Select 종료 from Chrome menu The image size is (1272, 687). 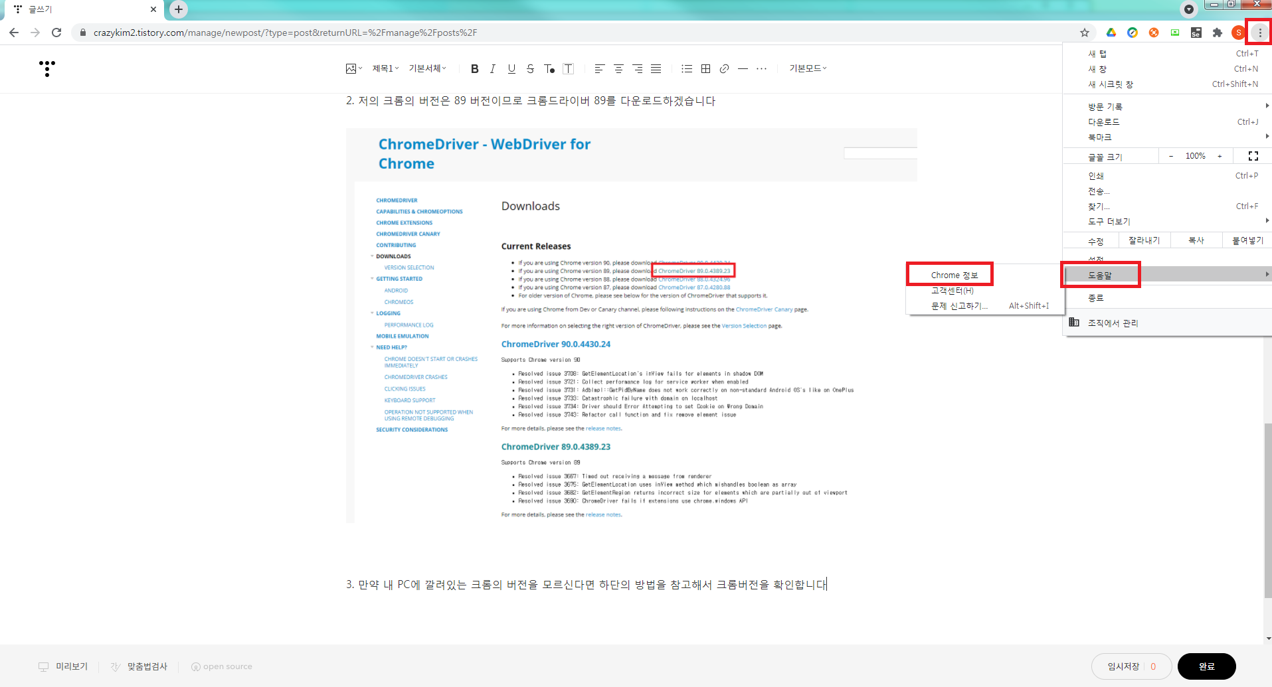tap(1167, 297)
